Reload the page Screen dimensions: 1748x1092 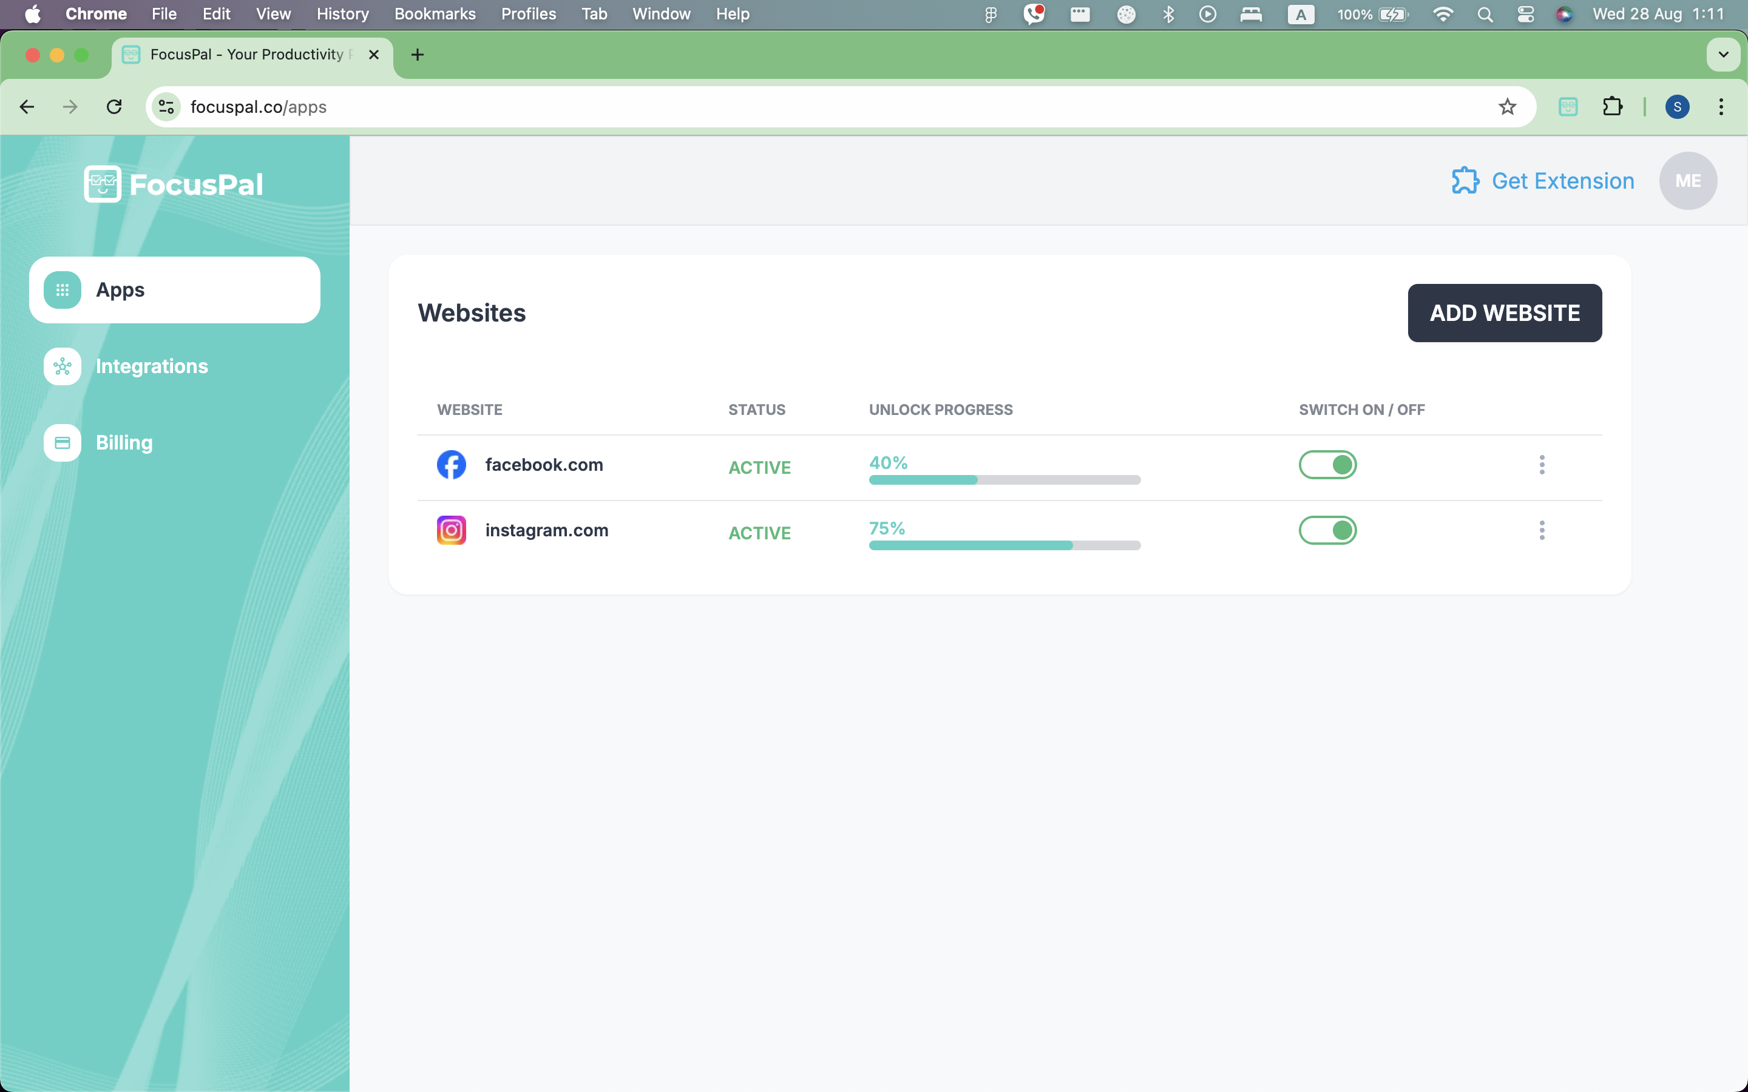click(x=114, y=107)
